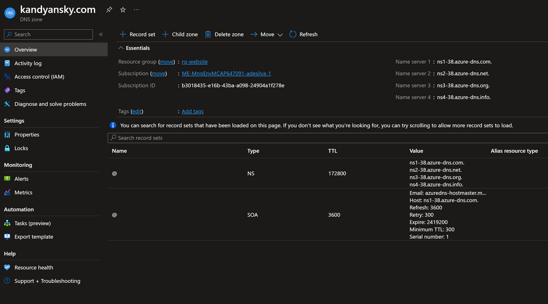Click the Tags icon in sidebar
548x304 pixels.
click(7, 90)
